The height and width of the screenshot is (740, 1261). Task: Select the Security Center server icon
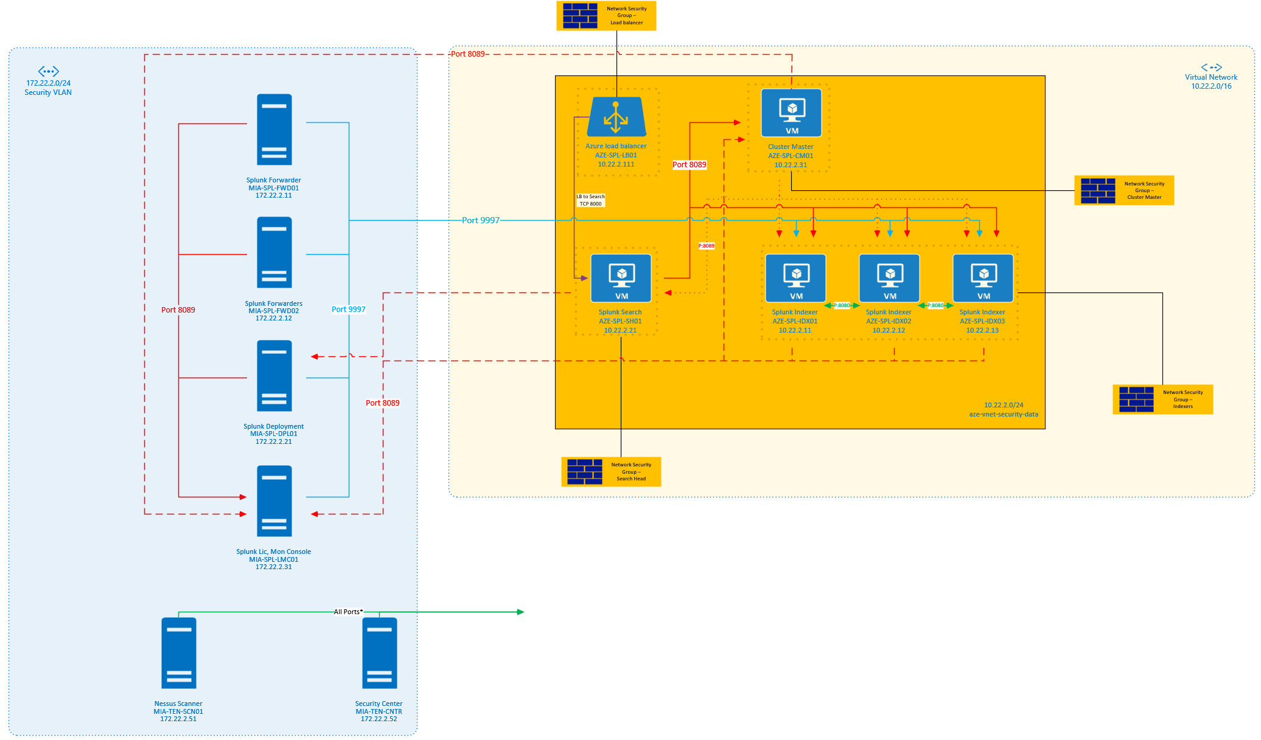(380, 653)
